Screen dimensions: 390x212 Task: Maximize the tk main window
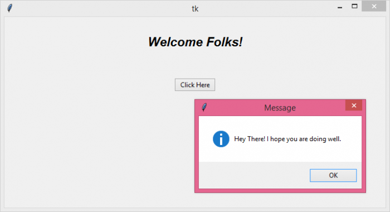click(x=354, y=6)
